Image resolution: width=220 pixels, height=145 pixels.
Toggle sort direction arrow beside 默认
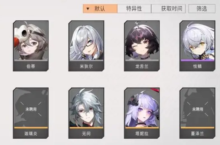pyautogui.click(x=88, y=9)
